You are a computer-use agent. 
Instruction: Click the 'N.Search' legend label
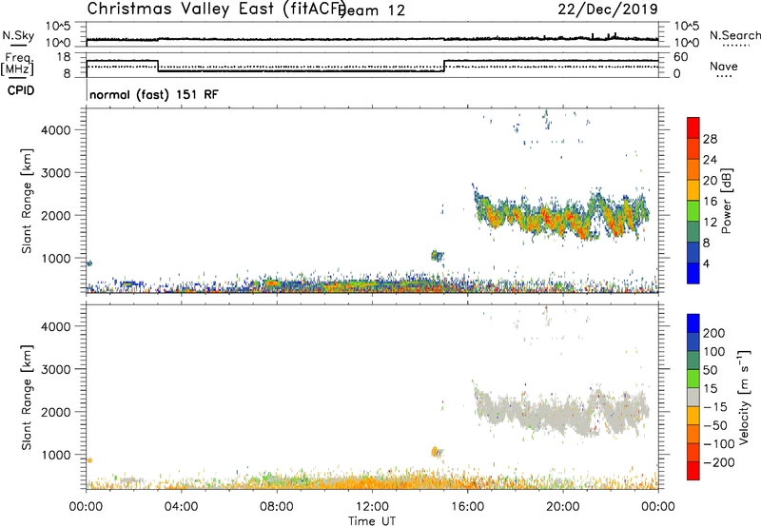(x=734, y=35)
